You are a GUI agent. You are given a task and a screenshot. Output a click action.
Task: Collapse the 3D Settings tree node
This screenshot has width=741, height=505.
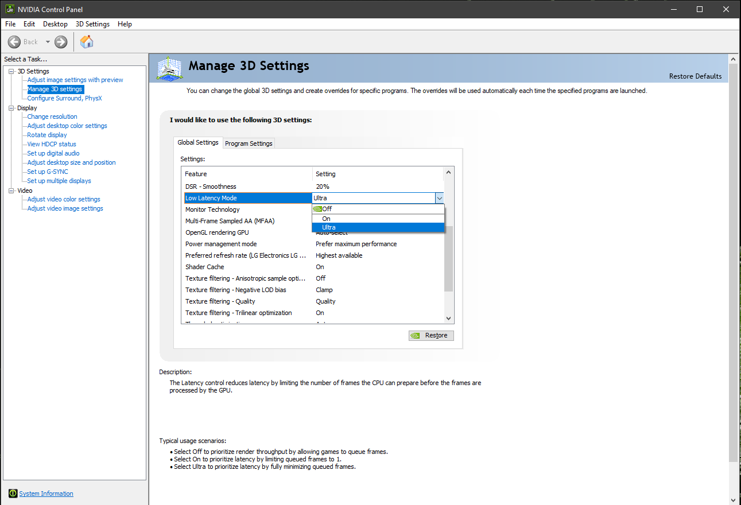(11, 71)
